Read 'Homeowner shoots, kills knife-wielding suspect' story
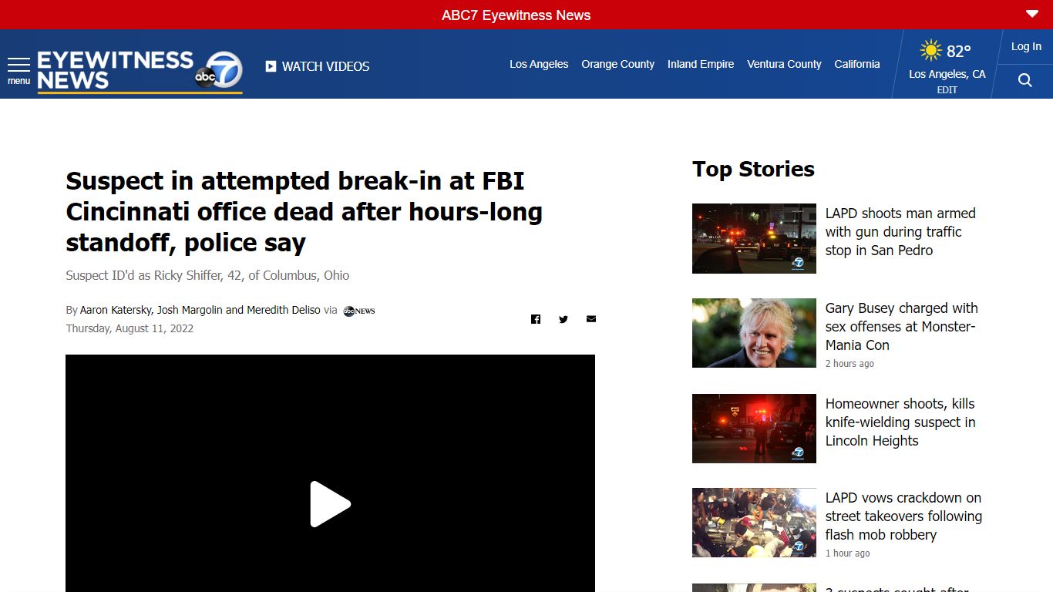The height and width of the screenshot is (592, 1053). 900,422
